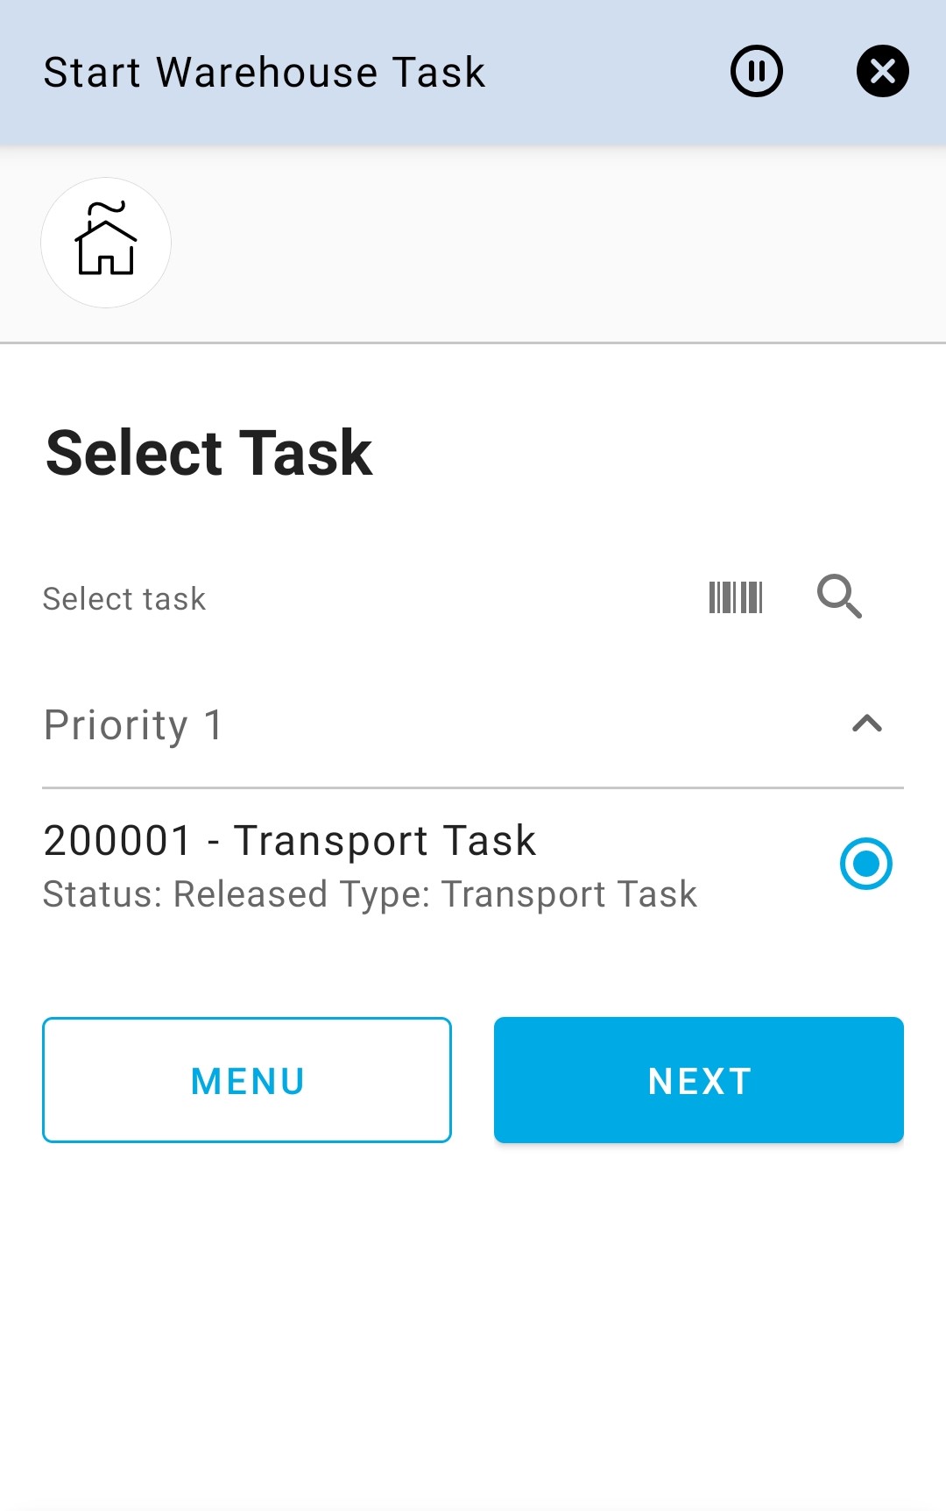Collapse the Priority 1 group chevron

pyautogui.click(x=866, y=724)
